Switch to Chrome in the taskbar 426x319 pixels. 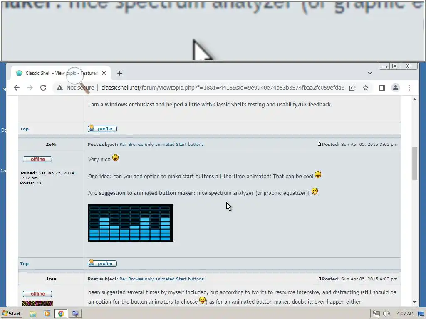click(x=61, y=314)
